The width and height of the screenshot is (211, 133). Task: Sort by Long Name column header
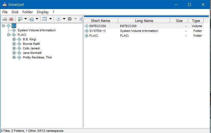pos(144,21)
